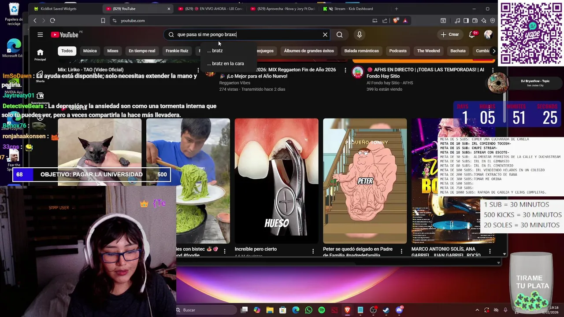The image size is (564, 317).
Task: Open the 'Al Fondo hay Sitio - AFHS' channel link
Action: (x=390, y=83)
